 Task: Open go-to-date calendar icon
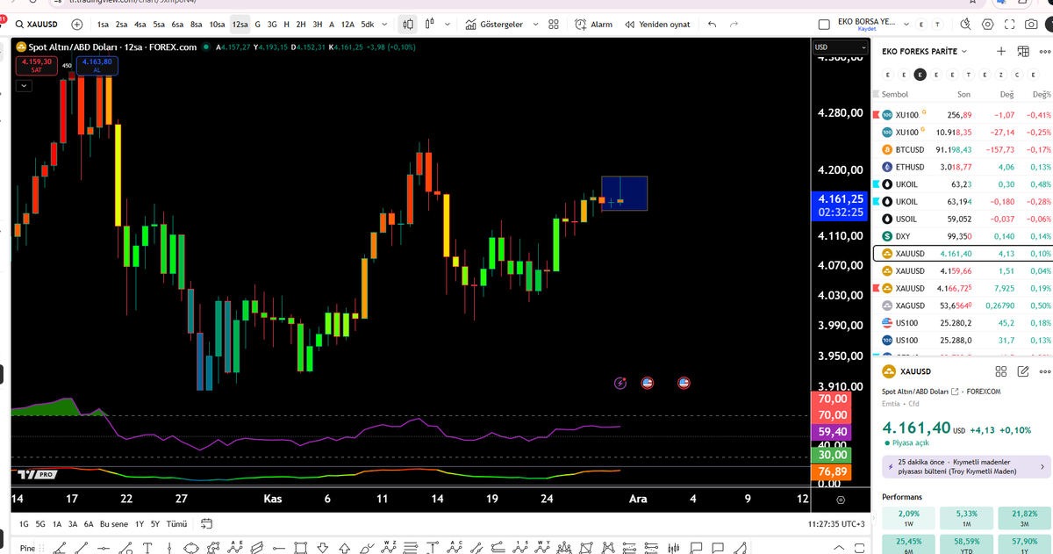coord(207,524)
